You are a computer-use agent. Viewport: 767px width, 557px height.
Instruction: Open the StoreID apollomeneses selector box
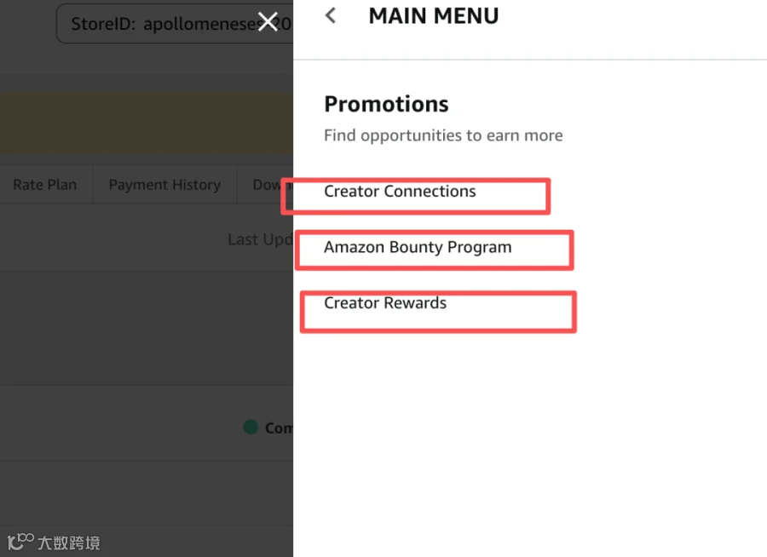click(x=175, y=24)
